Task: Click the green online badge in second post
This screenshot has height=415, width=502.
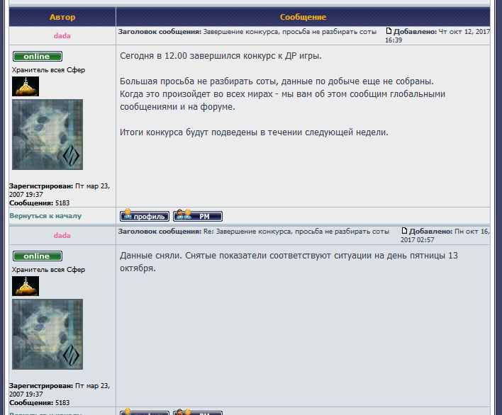Action: tap(37, 256)
